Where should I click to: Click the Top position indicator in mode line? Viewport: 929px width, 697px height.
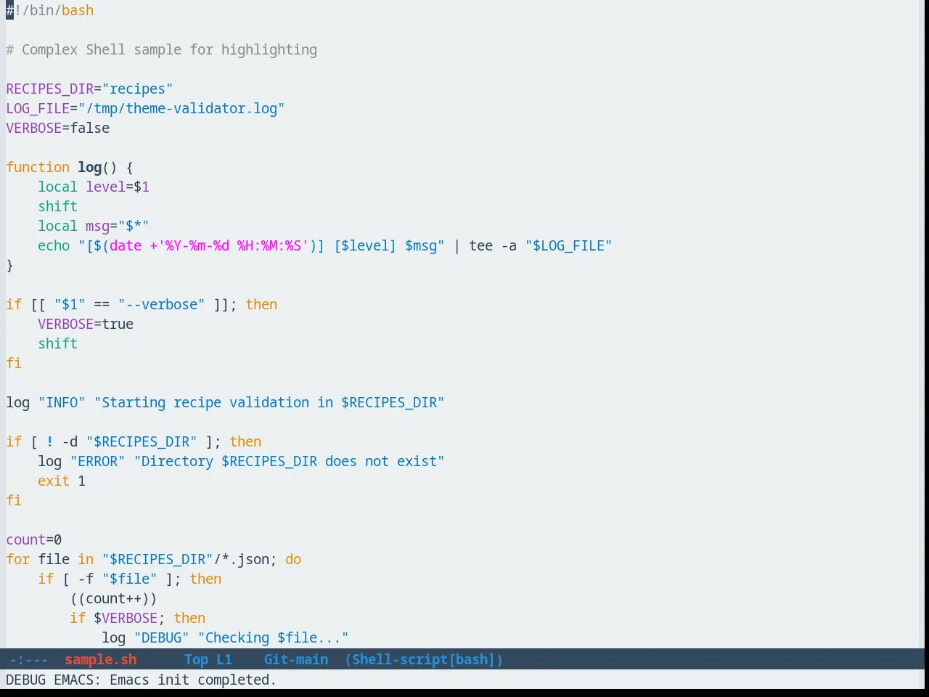[196, 659]
